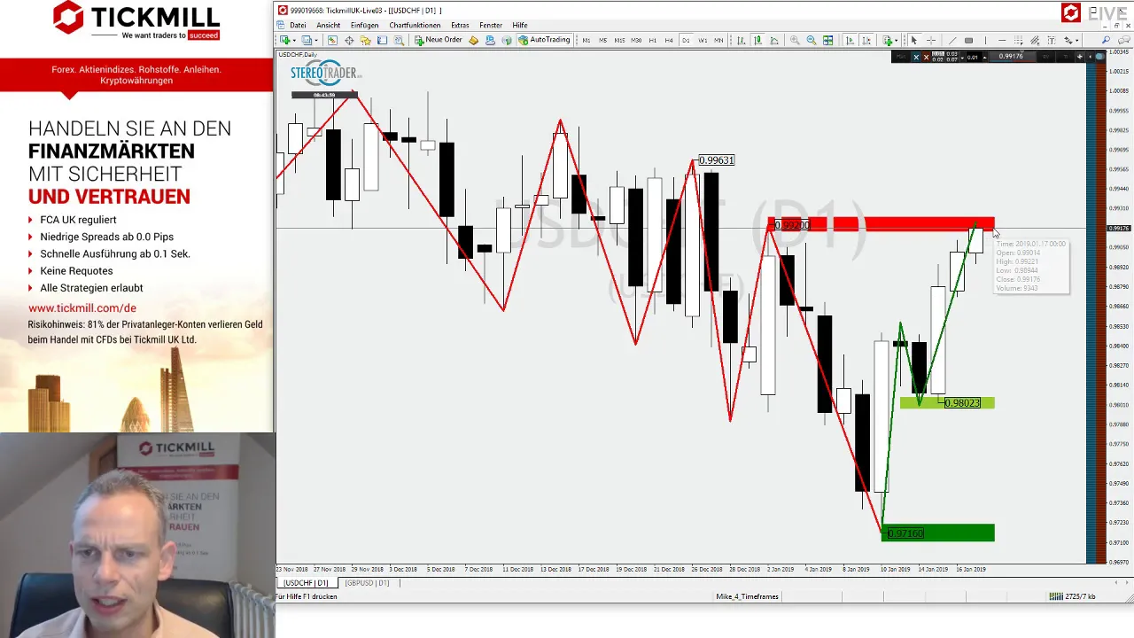Open the MetaEditor book icon

coord(473,40)
